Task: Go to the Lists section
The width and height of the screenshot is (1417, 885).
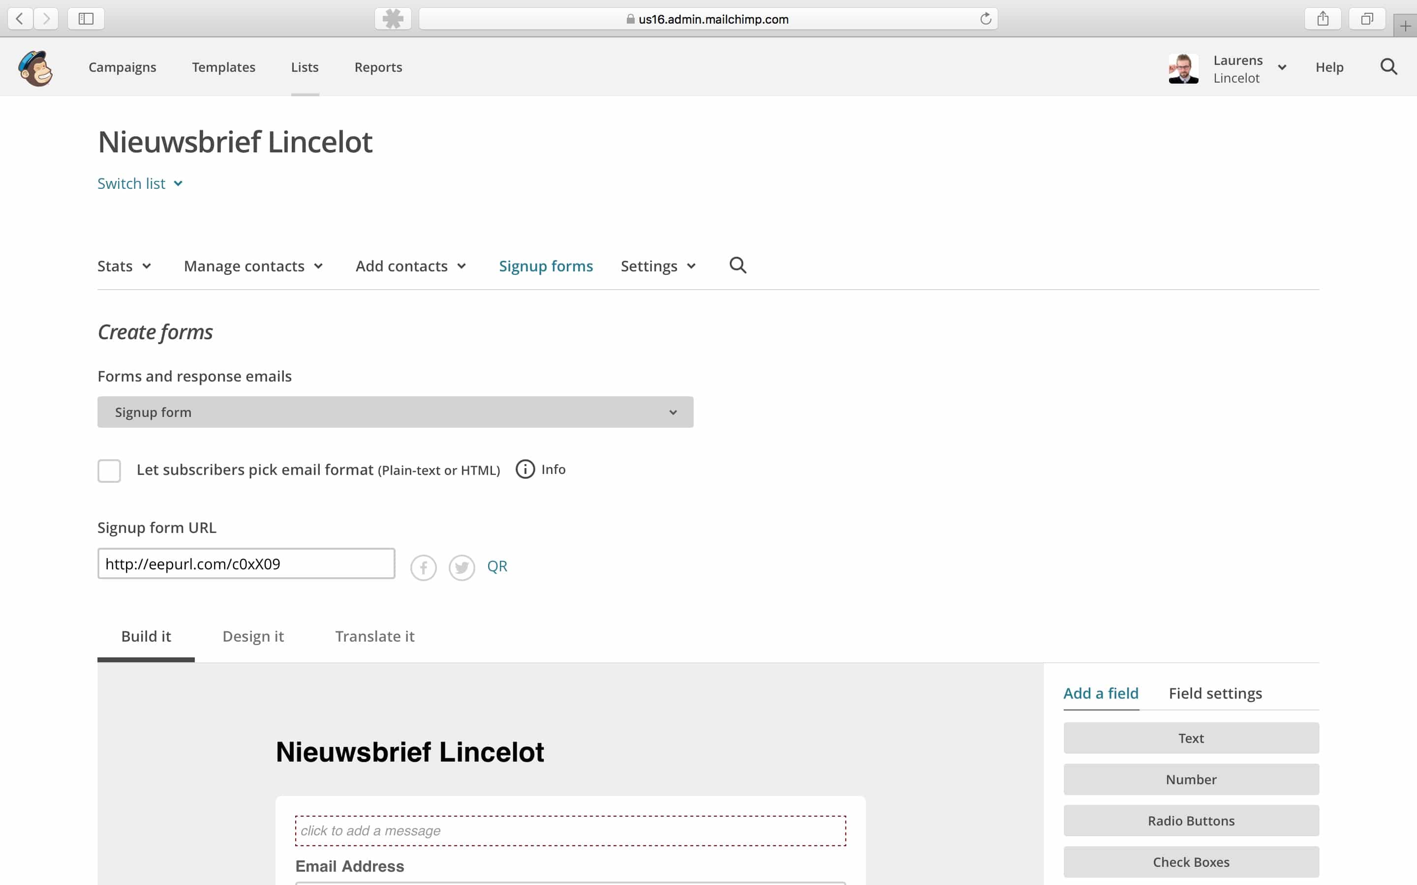Action: point(305,67)
